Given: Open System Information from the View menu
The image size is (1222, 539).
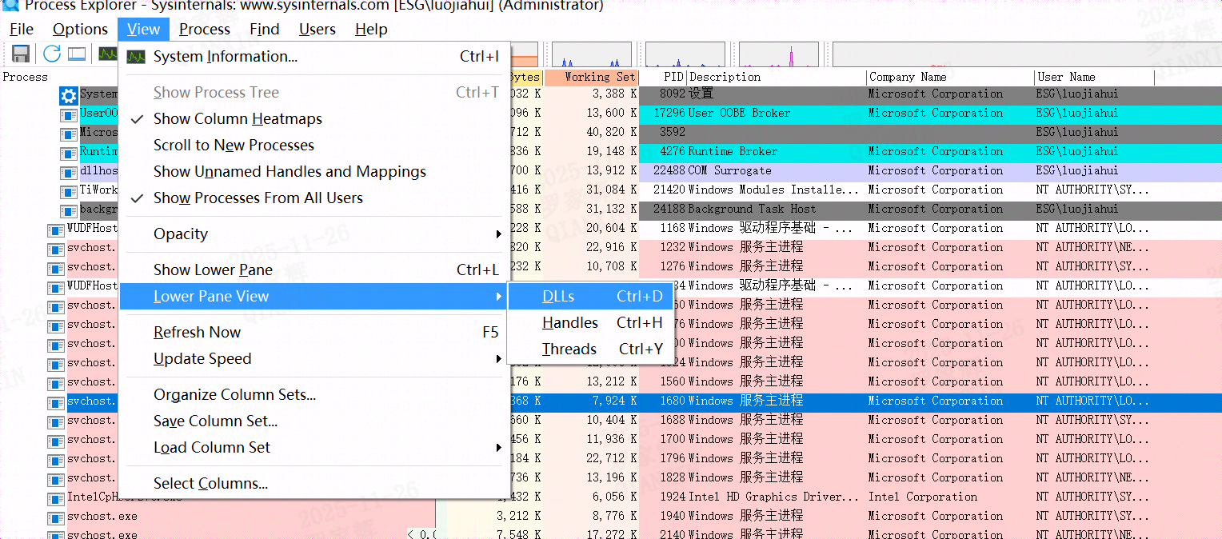Looking at the screenshot, I should [x=314, y=56].
